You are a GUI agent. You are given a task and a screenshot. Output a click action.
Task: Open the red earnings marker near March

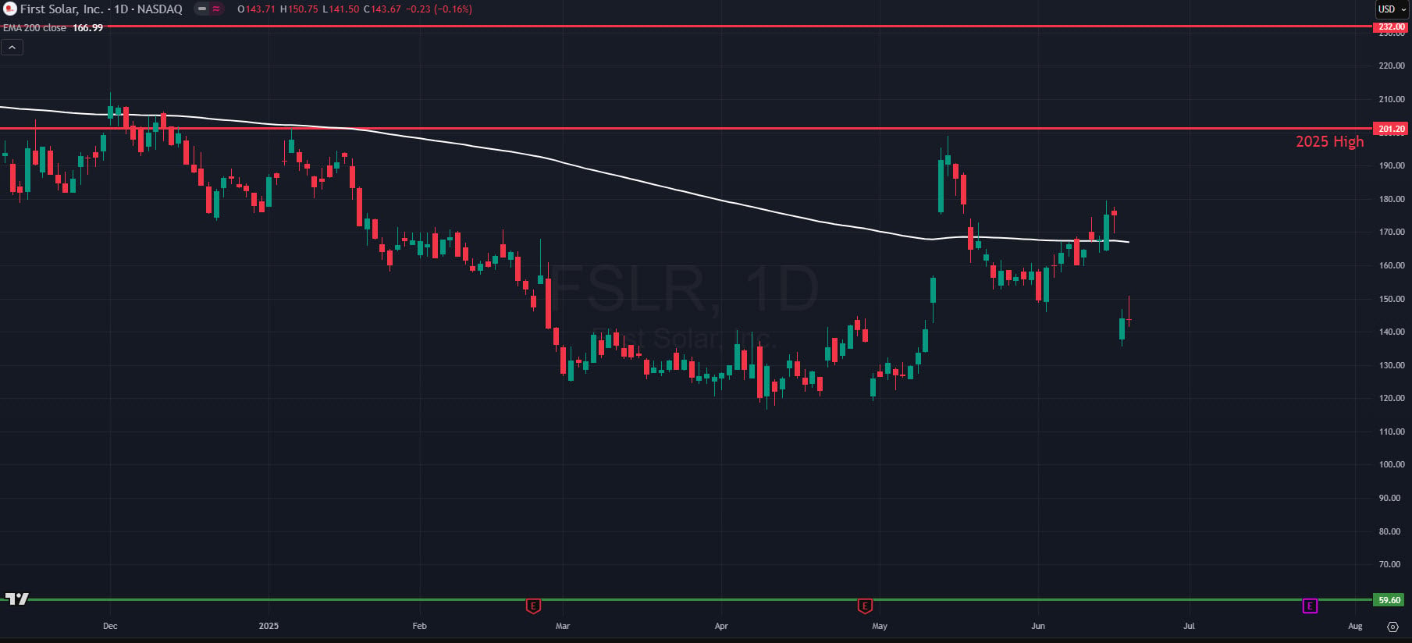[x=533, y=606]
